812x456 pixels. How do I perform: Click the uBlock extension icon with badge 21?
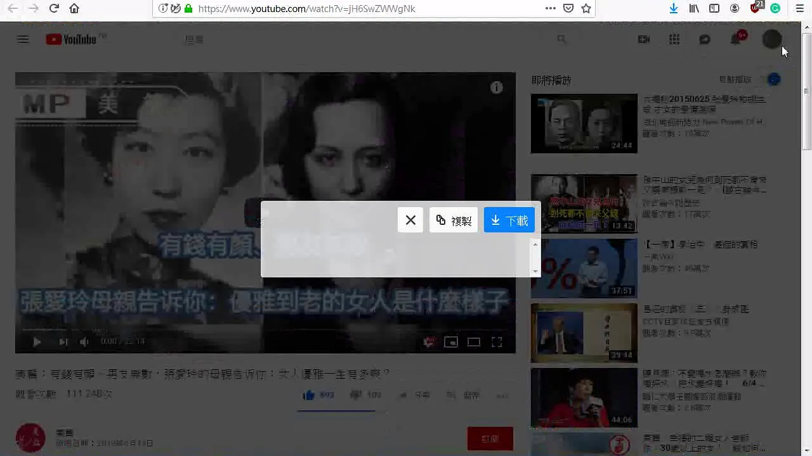point(756,8)
